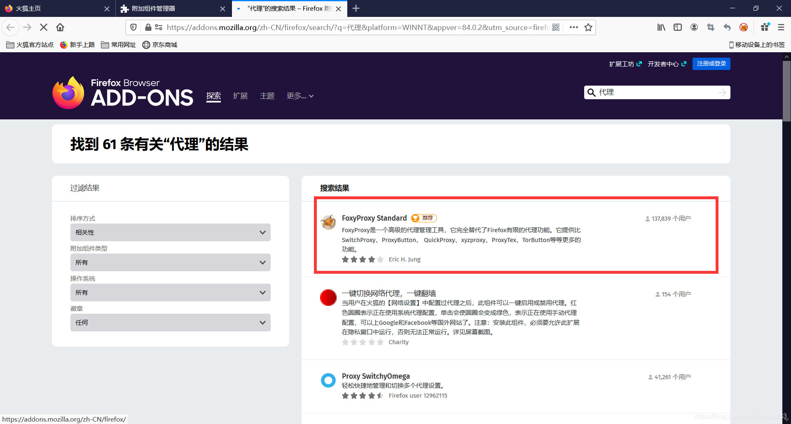Open the 操作系统 dropdown
The height and width of the screenshot is (424, 791).
click(171, 292)
